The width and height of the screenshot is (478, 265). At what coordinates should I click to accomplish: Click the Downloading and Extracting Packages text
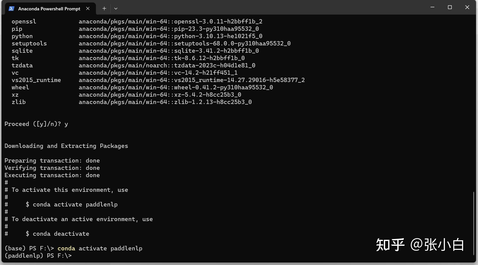[66, 146]
